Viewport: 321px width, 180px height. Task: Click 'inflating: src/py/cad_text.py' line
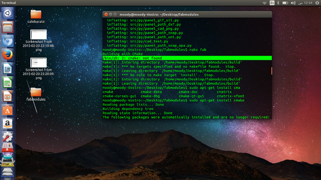pyautogui.click(x=137, y=41)
